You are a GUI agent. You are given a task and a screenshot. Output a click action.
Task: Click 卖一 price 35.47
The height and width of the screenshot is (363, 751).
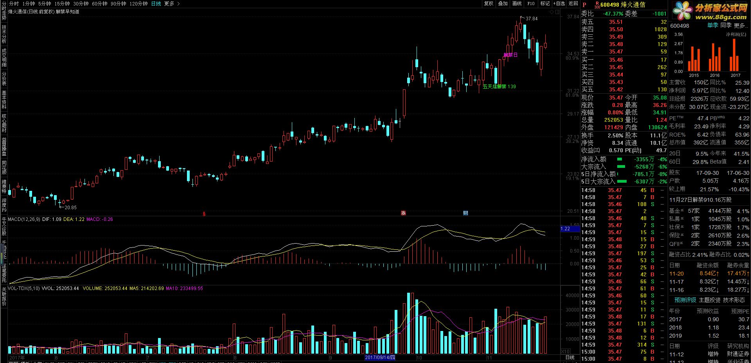tap(616, 52)
